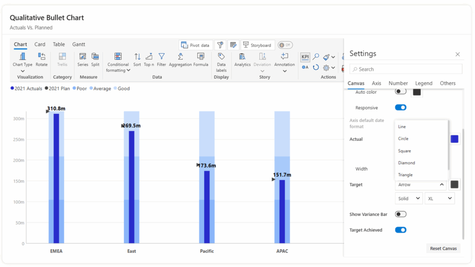Open the gear settings dropdown chevron
475x267 pixels.
[x=333, y=68]
